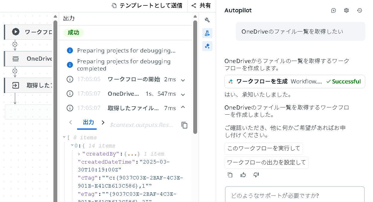Click the createdDateTime key

(x=107, y=162)
